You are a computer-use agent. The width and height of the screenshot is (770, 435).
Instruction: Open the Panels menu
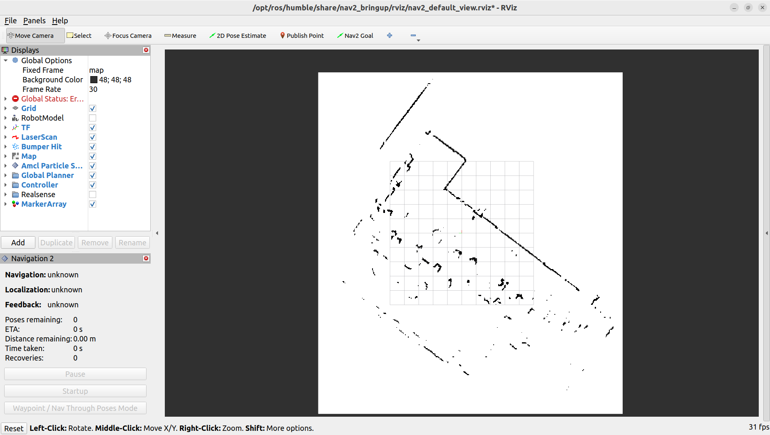[35, 20]
